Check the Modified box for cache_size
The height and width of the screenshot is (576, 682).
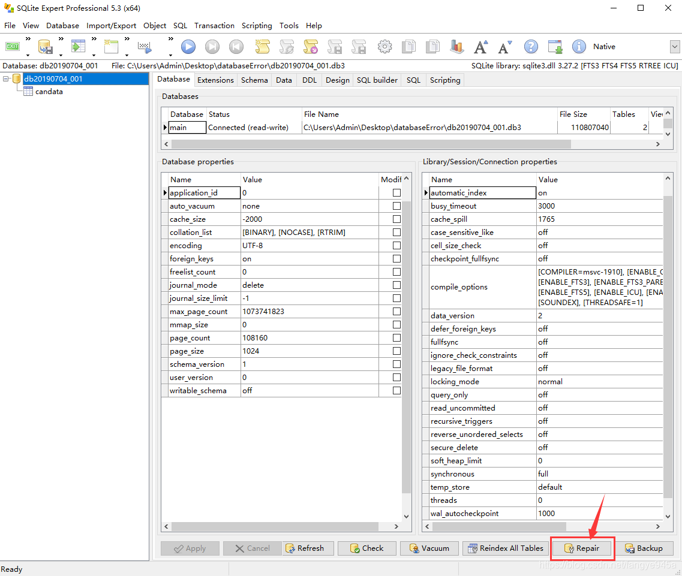click(395, 219)
